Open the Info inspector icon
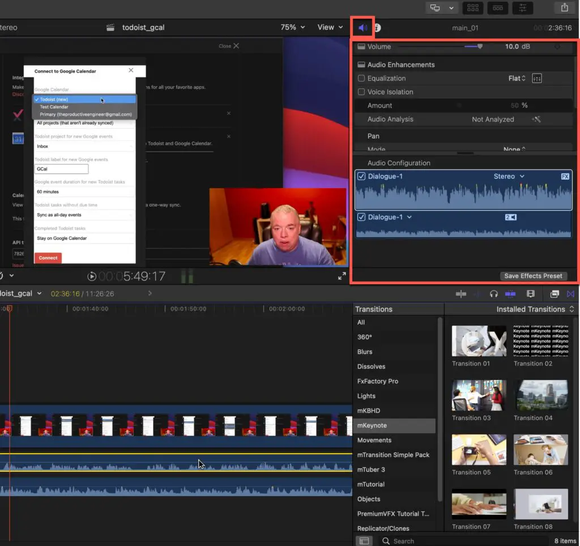Image resolution: width=580 pixels, height=546 pixels. pyautogui.click(x=377, y=28)
